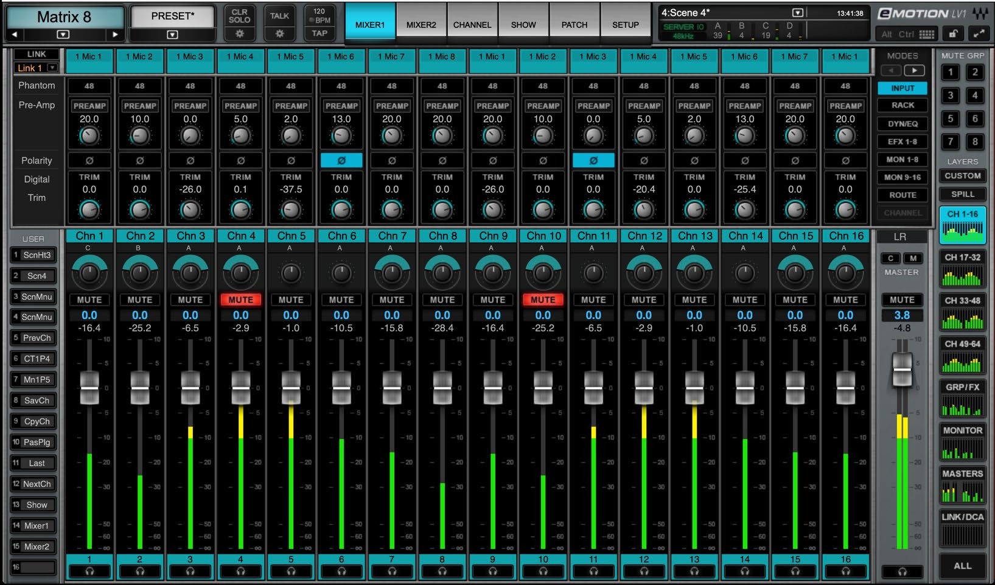Image resolution: width=995 pixels, height=585 pixels.
Task: Go to previous Matrix with left arrow
Action: [15, 34]
